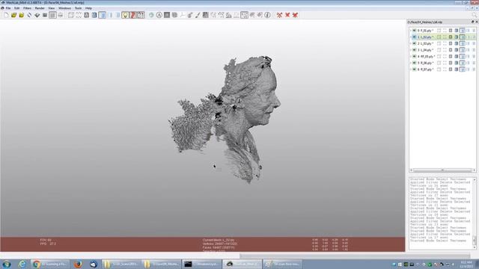Open the View menu

click(x=52, y=8)
